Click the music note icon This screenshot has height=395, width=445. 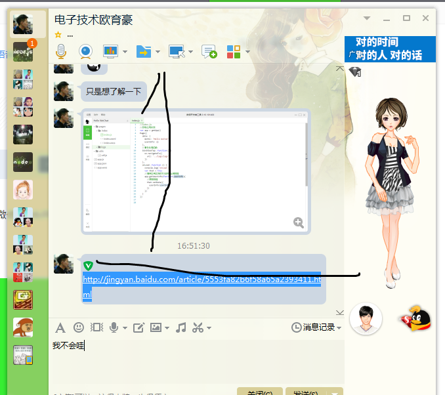pos(180,327)
